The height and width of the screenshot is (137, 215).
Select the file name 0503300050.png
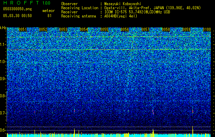point(17,9)
